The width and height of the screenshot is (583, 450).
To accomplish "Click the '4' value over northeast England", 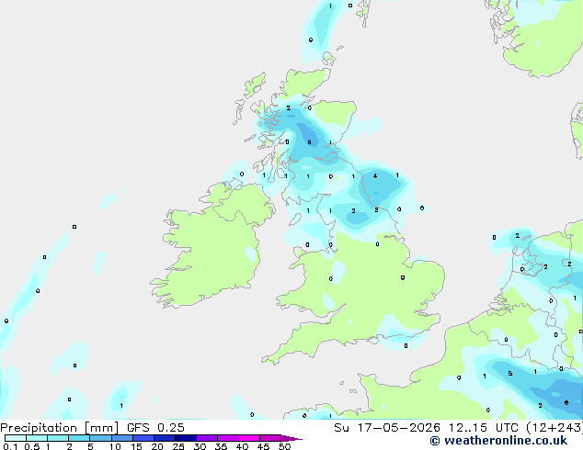I will click(x=375, y=176).
